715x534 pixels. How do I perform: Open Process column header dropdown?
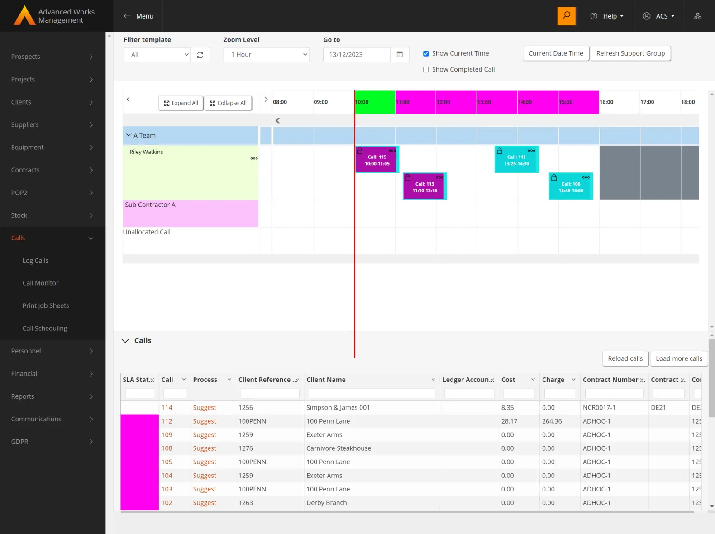pos(229,380)
